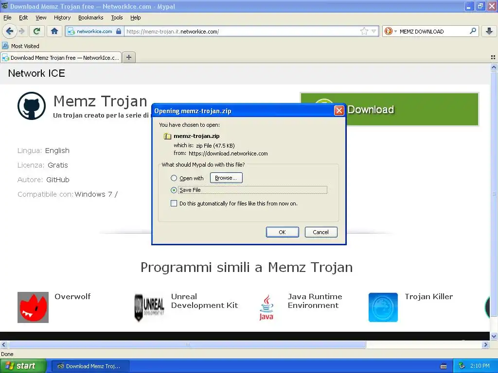
Task: Click the Programmi simili a Memz Trojan heading
Action: pos(247,268)
